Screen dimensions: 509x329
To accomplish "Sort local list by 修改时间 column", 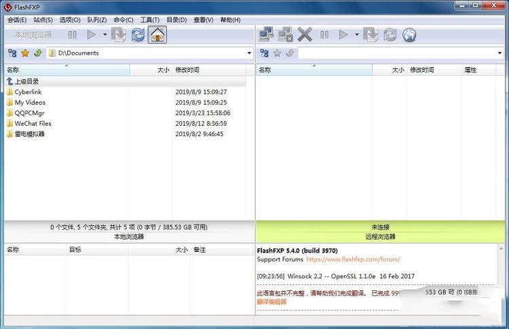I will point(210,70).
